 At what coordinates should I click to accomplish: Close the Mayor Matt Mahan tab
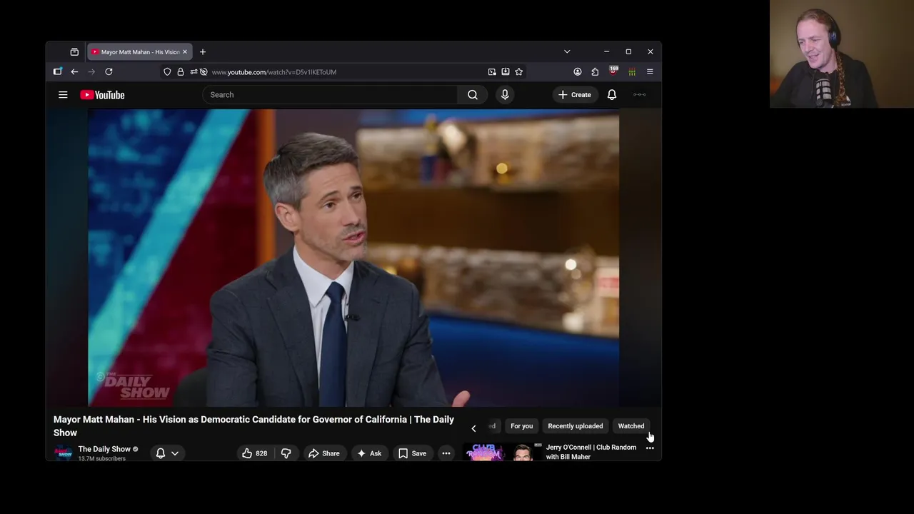[x=185, y=52]
